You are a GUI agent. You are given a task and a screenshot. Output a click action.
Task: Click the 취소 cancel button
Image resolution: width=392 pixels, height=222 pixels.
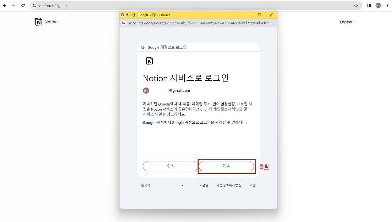click(x=170, y=166)
